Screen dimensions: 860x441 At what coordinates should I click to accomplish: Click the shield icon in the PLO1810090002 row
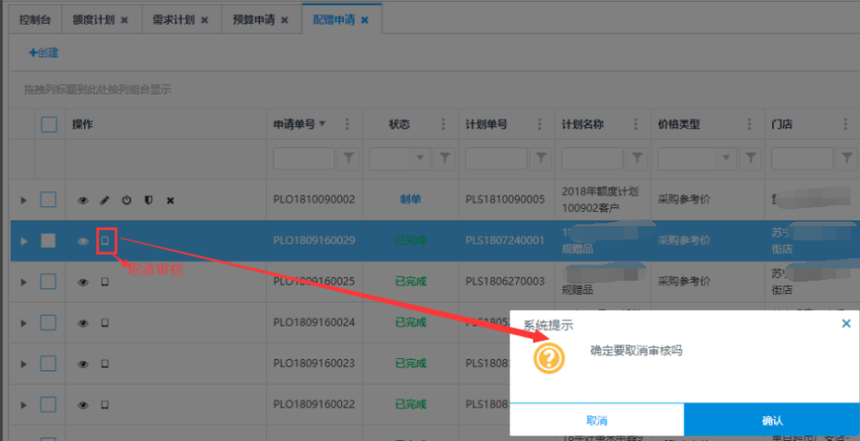(148, 200)
